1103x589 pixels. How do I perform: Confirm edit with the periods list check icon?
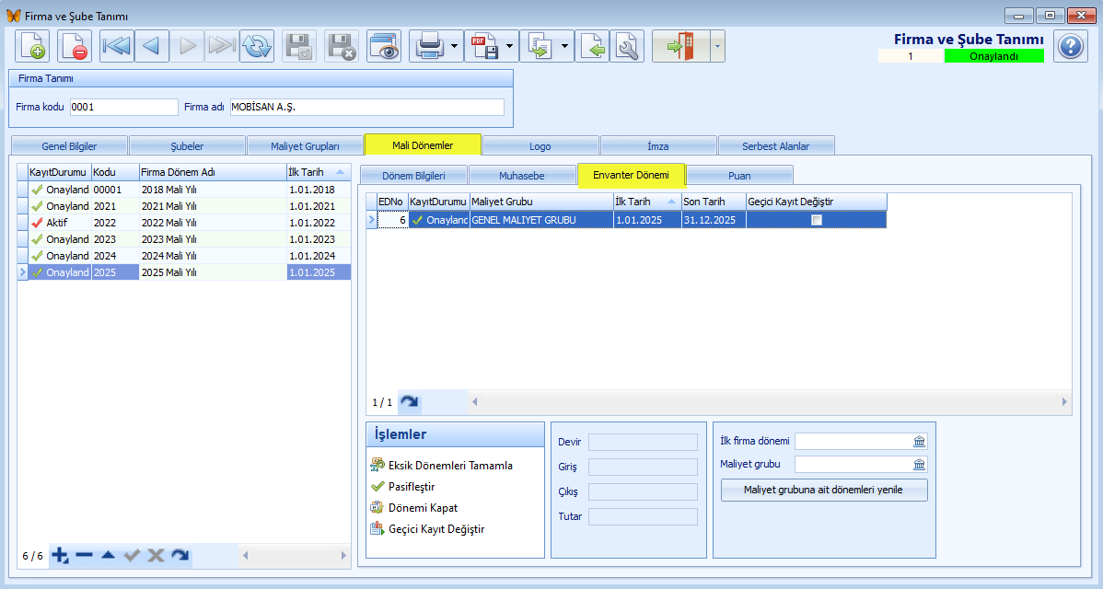[x=132, y=555]
